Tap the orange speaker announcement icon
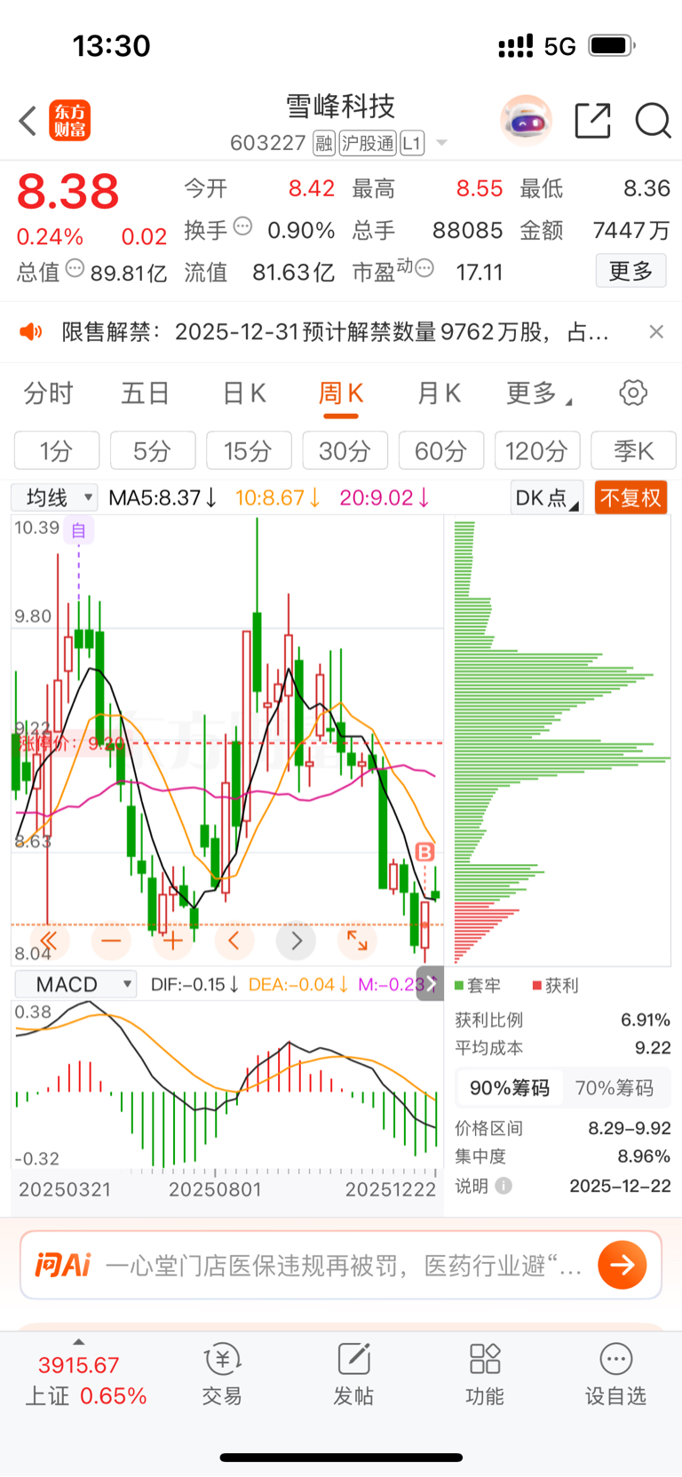Screen dimensions: 682x1477 [x=31, y=332]
